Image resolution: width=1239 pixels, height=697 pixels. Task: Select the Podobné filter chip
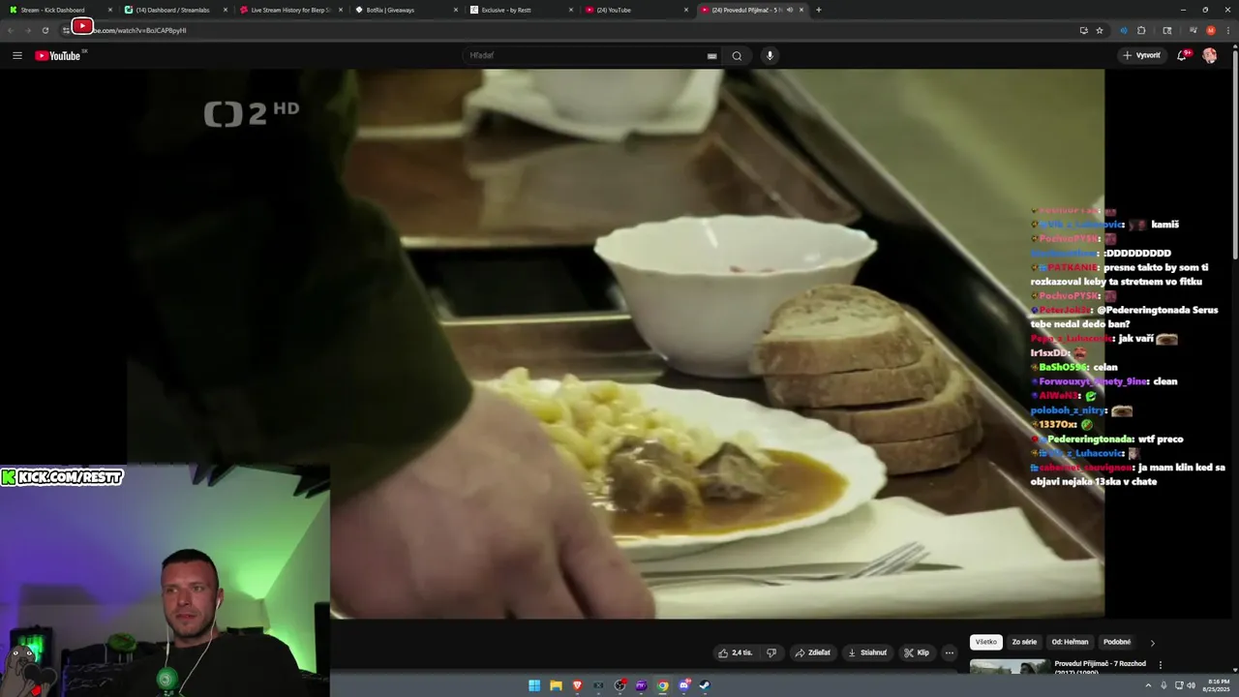(1117, 642)
